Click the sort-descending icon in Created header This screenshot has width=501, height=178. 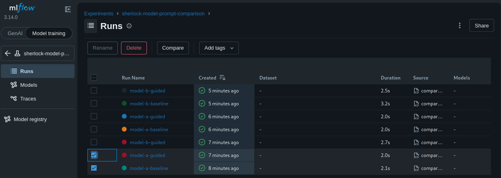tap(223, 77)
